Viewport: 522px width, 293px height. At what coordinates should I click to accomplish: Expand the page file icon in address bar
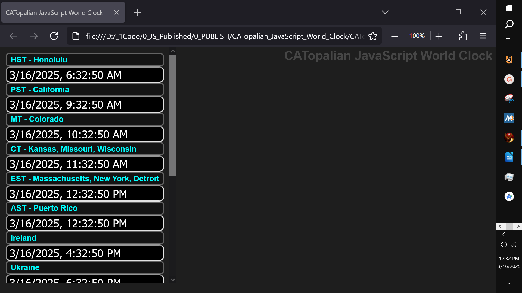click(x=76, y=36)
